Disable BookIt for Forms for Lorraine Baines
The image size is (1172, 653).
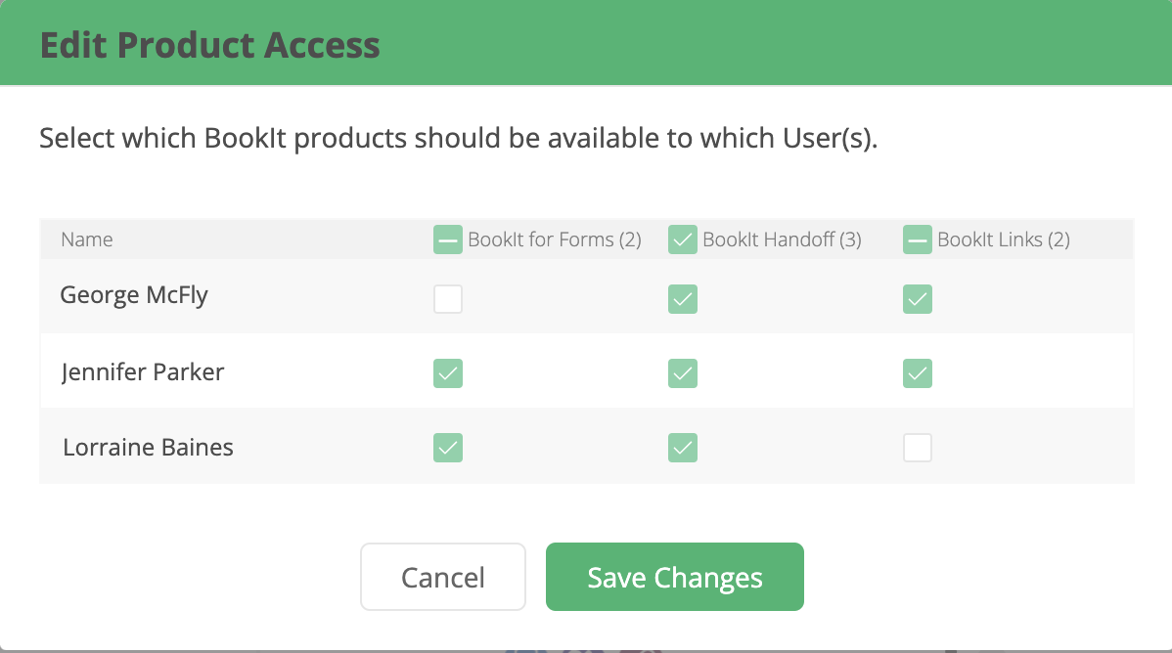point(448,448)
